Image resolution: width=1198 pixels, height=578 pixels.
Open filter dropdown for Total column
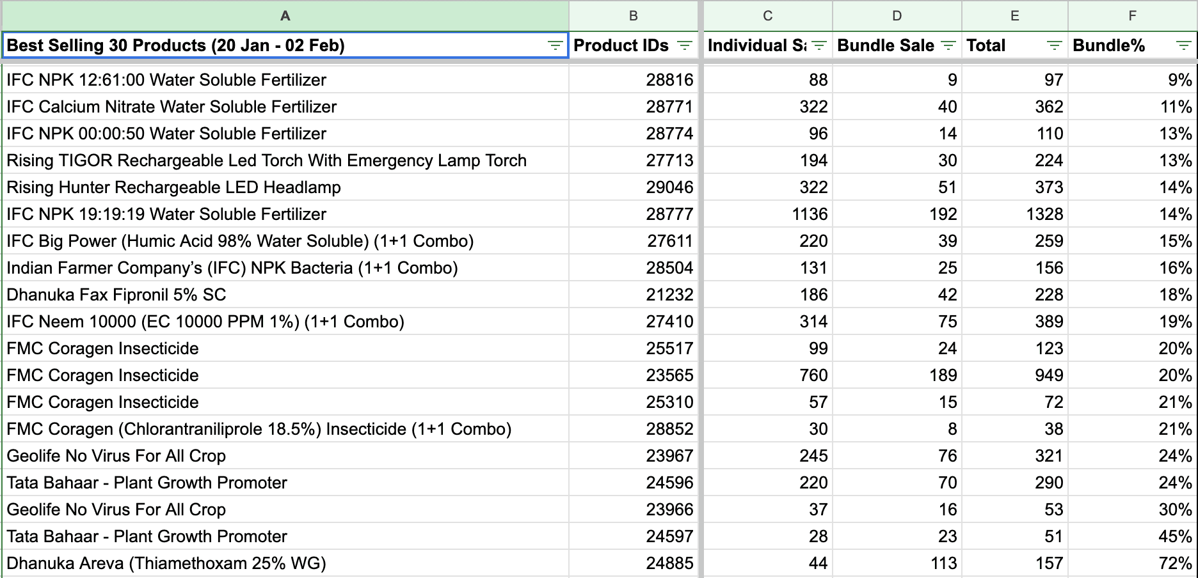1054,45
